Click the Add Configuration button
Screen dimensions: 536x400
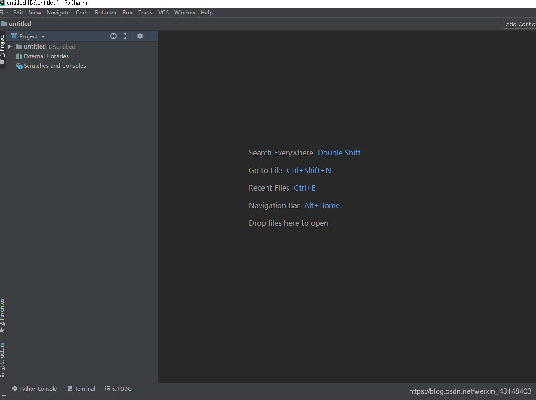coord(520,24)
